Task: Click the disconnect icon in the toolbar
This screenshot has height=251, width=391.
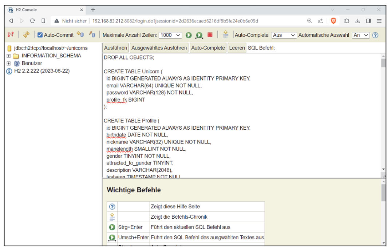Action: tap(10, 35)
